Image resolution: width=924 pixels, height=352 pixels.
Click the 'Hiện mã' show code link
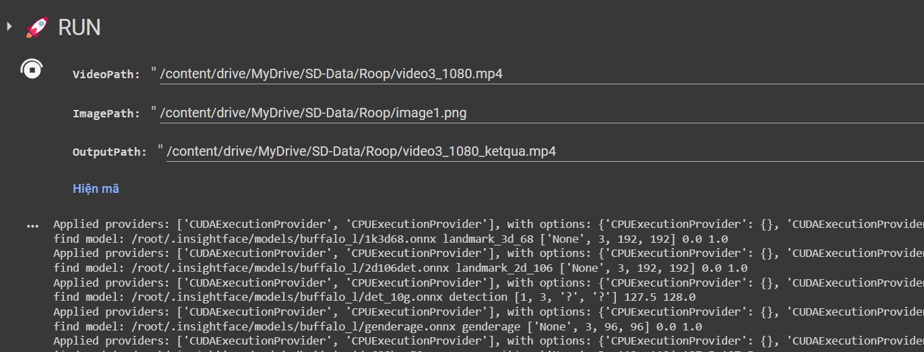point(96,189)
